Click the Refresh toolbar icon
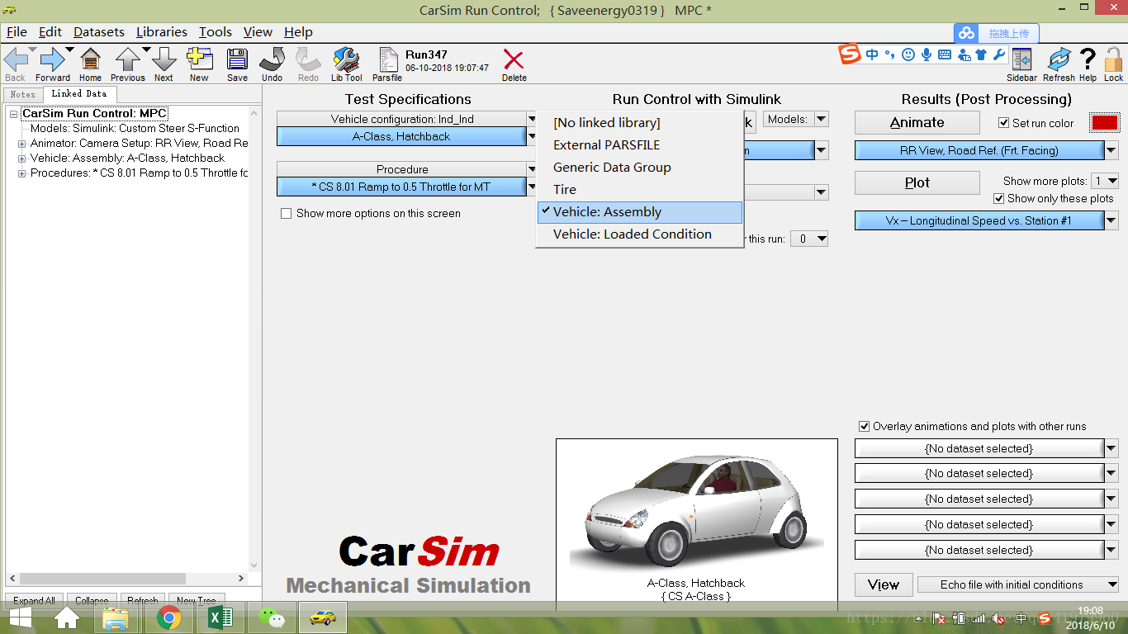The image size is (1128, 634). 1059,59
